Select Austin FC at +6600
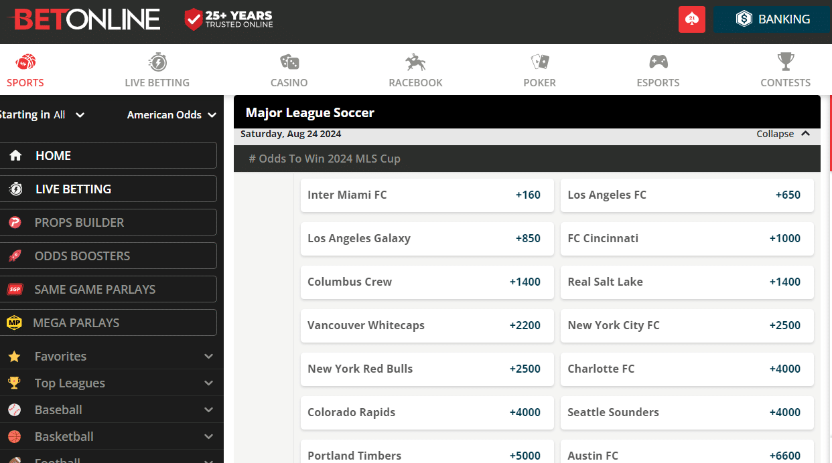Screen dimensions: 832x463 pyautogui.click(x=687, y=452)
